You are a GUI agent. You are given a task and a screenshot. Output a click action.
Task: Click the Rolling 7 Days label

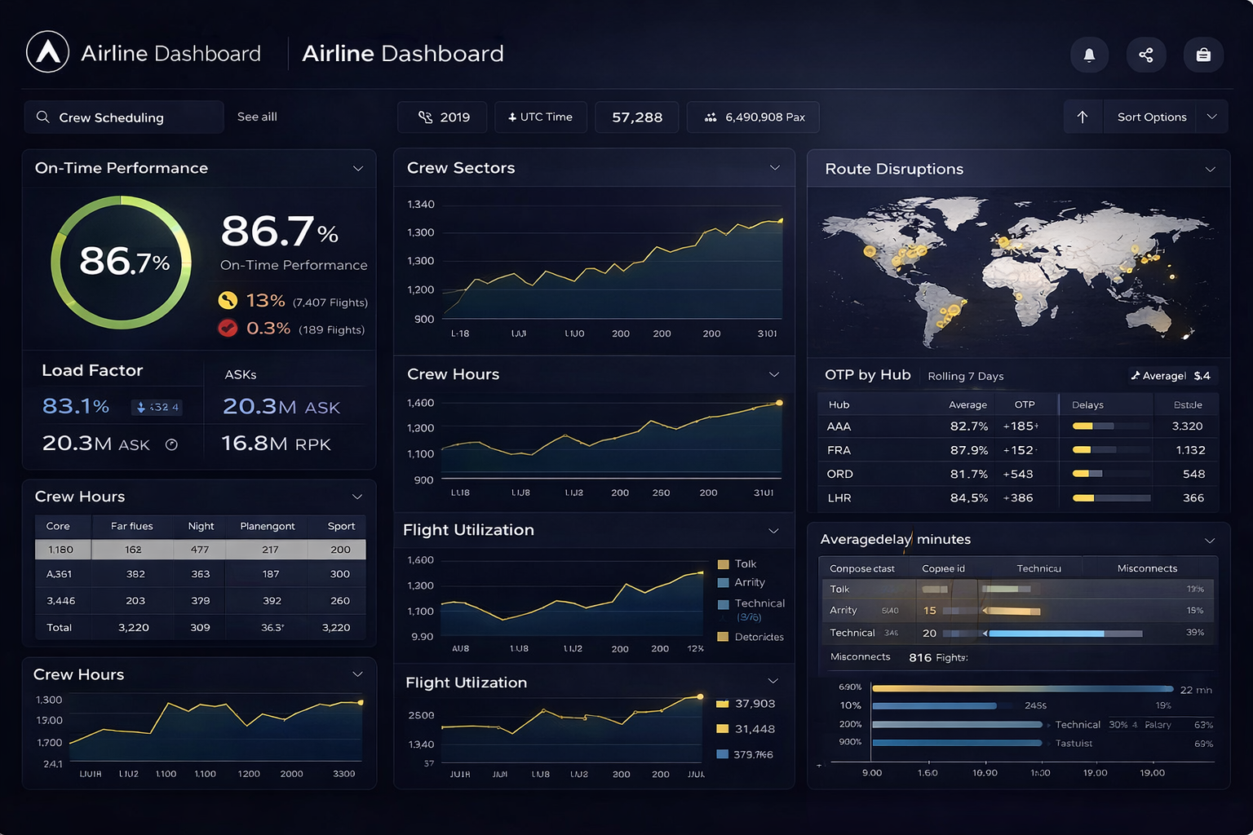(x=966, y=376)
